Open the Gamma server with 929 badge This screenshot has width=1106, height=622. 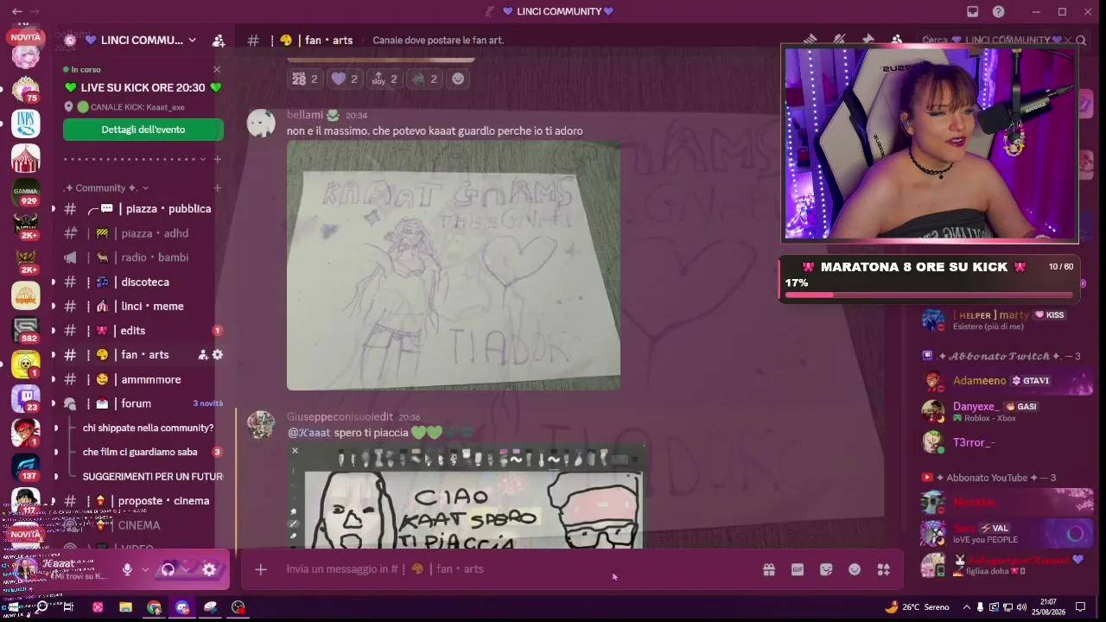tap(26, 193)
